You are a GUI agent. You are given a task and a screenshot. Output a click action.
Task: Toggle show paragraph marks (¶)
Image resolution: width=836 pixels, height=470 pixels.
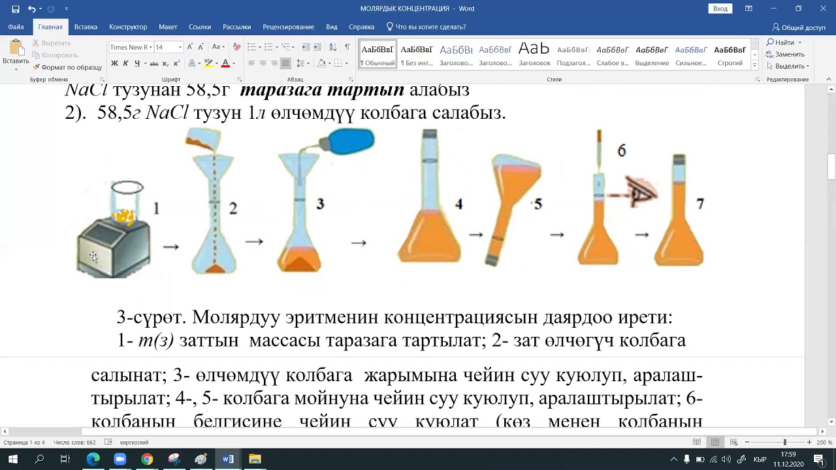tap(347, 47)
